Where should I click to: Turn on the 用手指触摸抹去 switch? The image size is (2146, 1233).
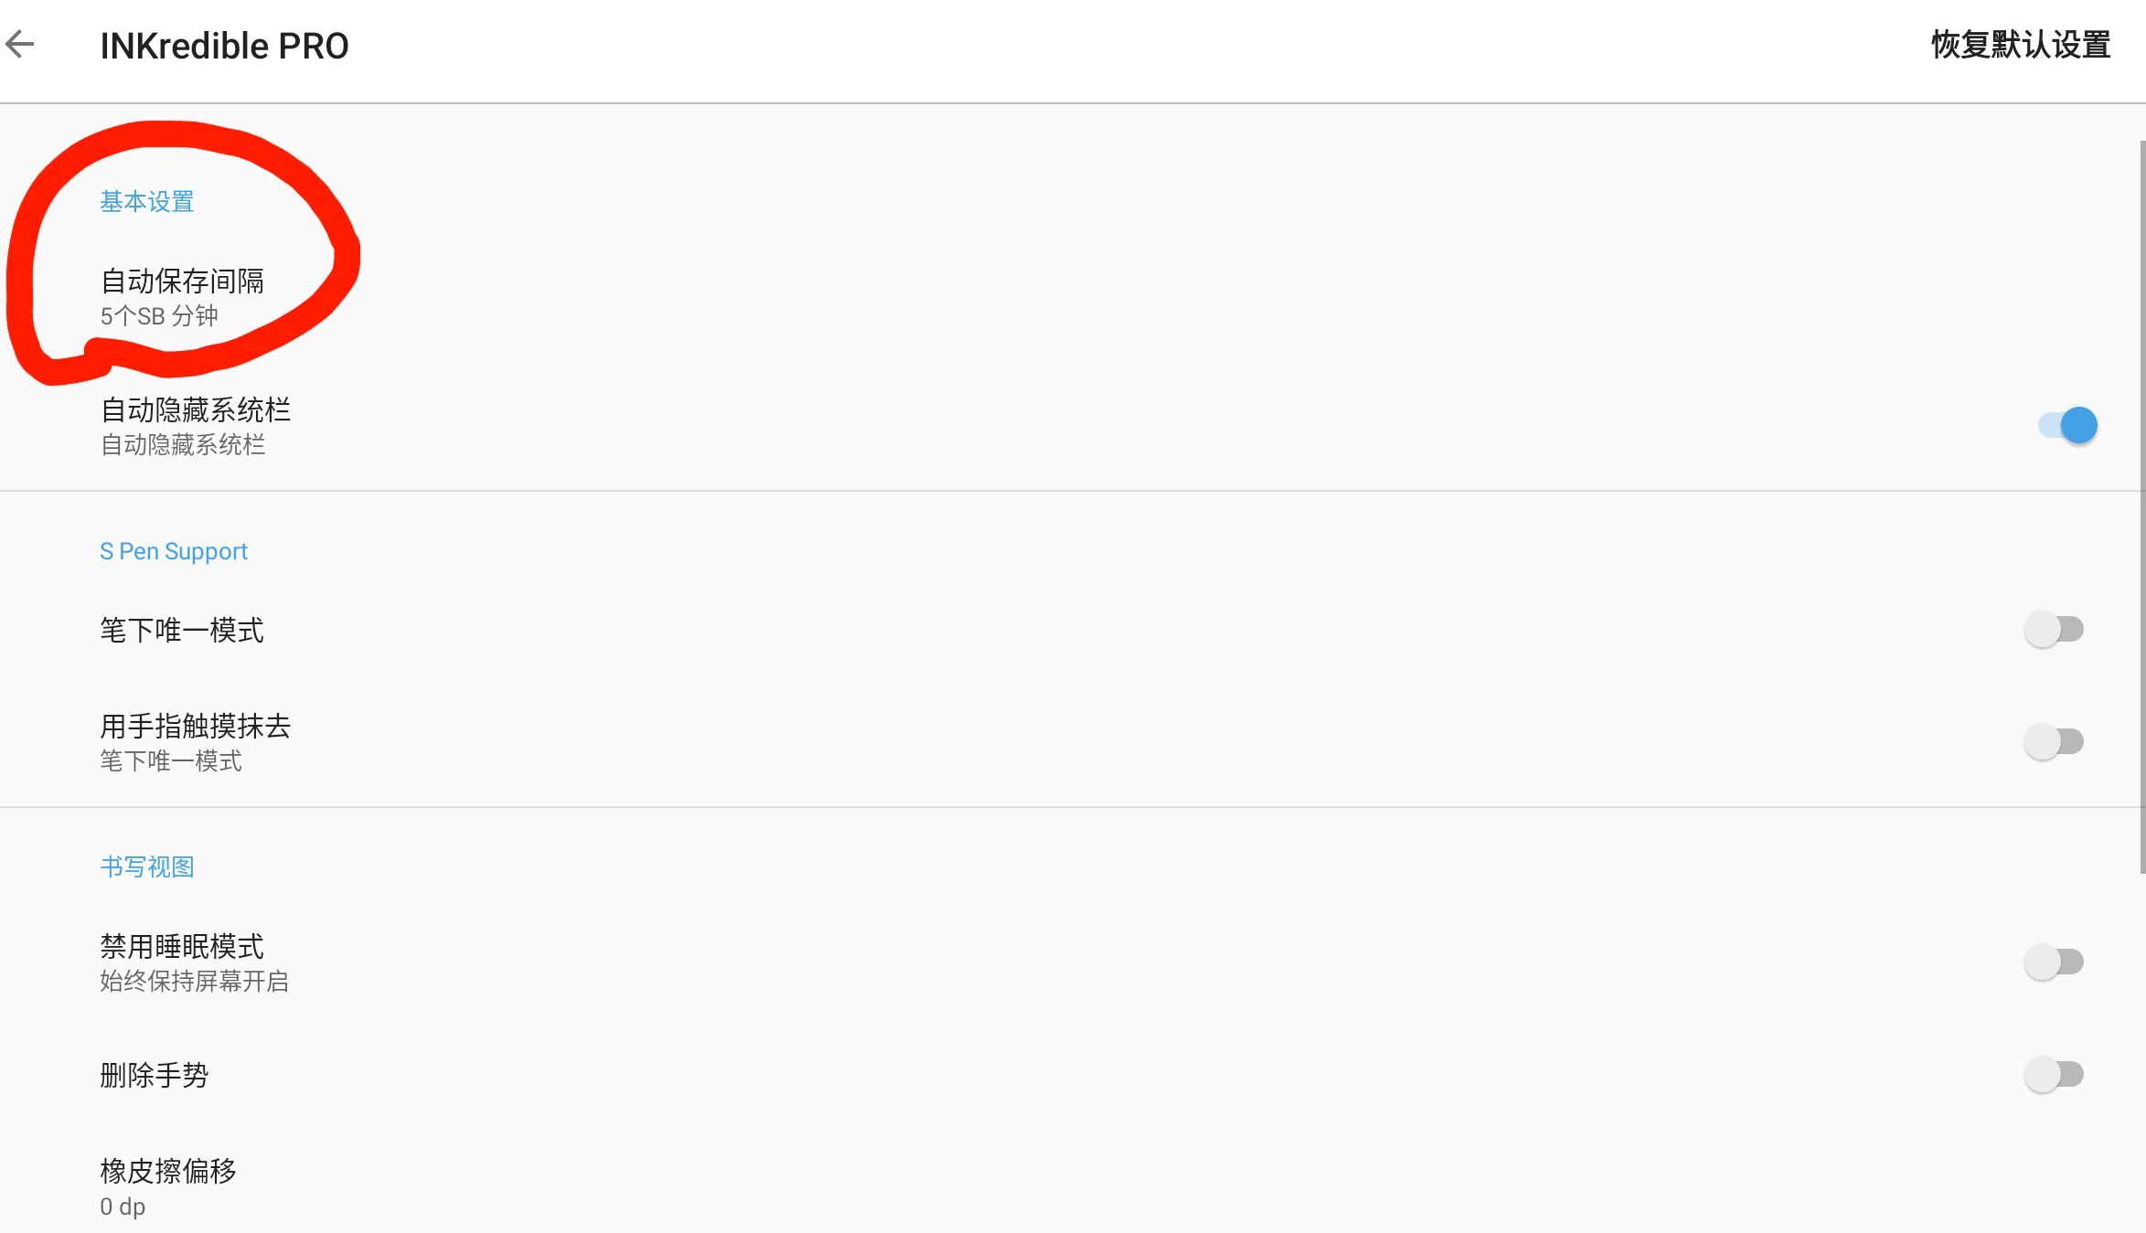coord(2054,741)
